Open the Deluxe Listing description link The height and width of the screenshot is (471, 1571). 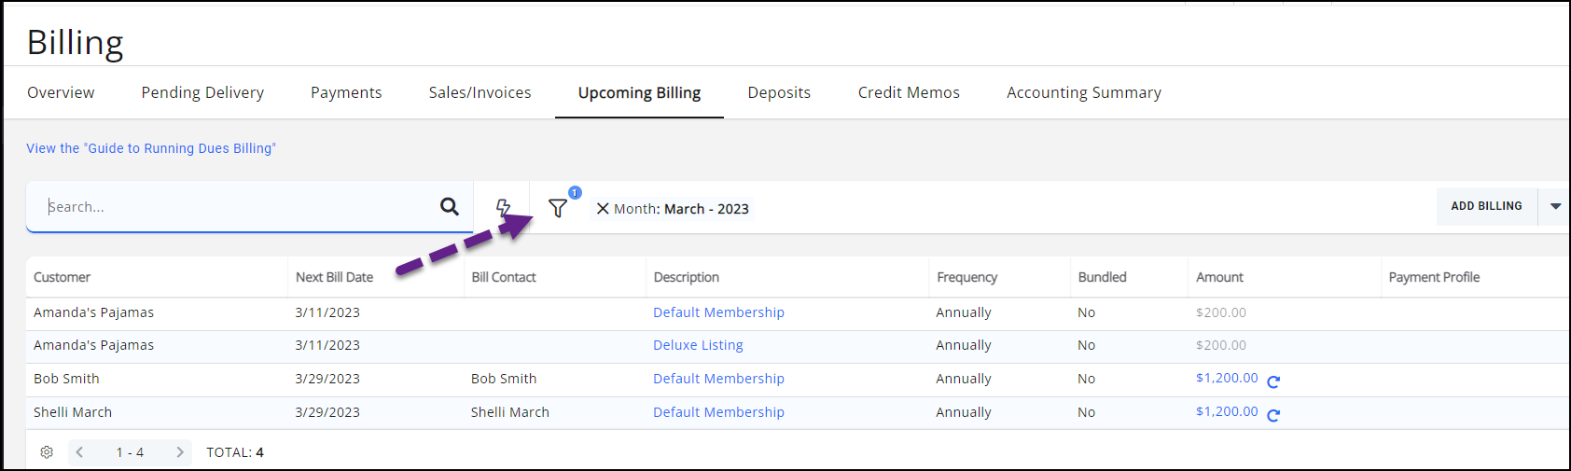coord(698,345)
